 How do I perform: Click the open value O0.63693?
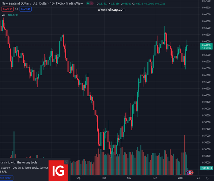pos(102,4)
